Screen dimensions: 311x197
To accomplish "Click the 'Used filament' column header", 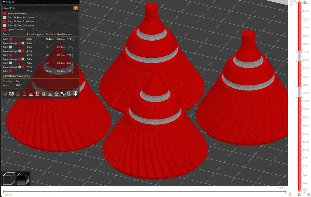I will click(65, 34).
